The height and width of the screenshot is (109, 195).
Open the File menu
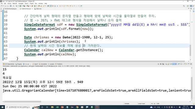(2, 3)
